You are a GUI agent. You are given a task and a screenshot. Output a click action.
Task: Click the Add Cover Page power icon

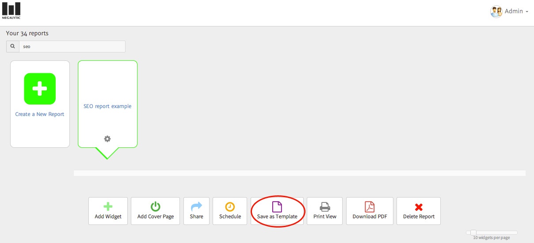pos(155,206)
